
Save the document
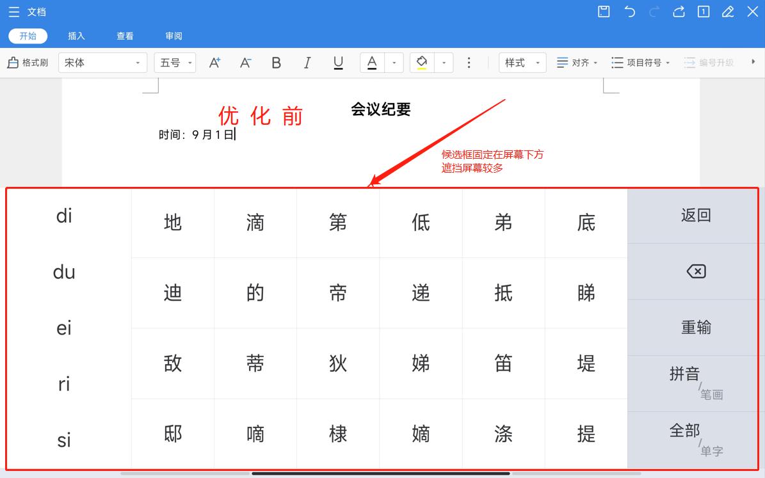[x=602, y=12]
